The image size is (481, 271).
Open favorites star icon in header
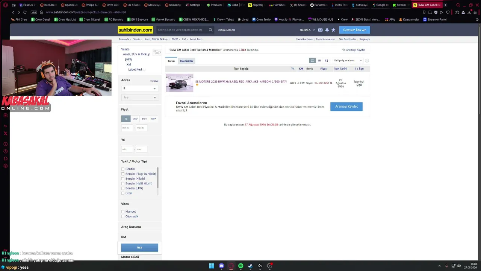click(333, 30)
